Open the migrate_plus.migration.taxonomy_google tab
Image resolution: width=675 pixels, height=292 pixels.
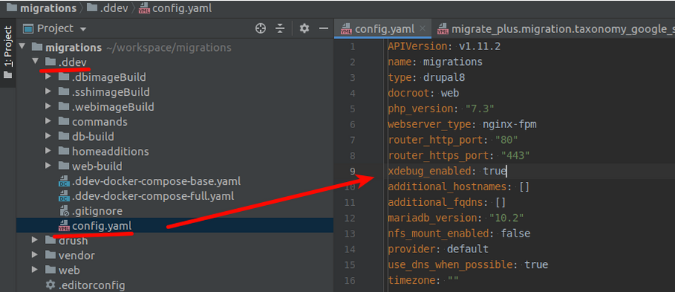pyautogui.click(x=555, y=28)
